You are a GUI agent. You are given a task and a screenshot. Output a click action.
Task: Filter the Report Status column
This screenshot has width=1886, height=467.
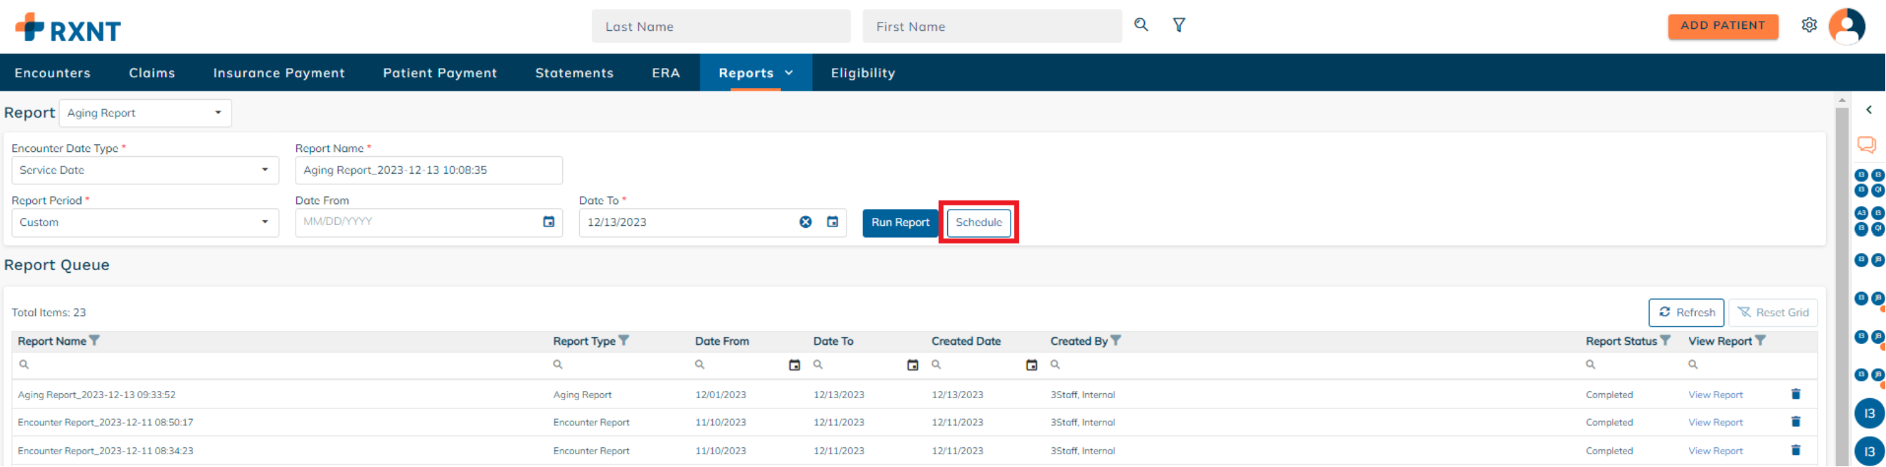point(1666,340)
